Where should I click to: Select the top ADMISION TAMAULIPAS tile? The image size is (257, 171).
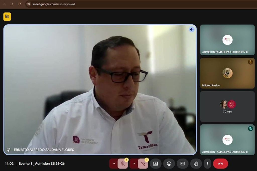(x=227, y=40)
